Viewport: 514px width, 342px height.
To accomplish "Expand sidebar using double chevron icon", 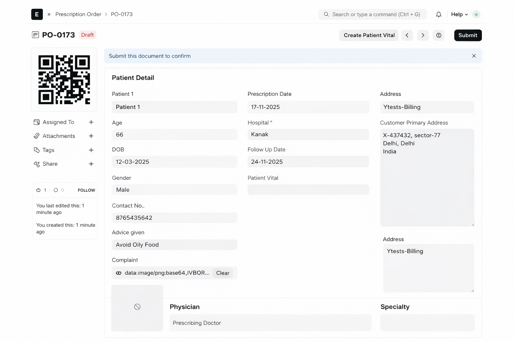I will [x=49, y=14].
